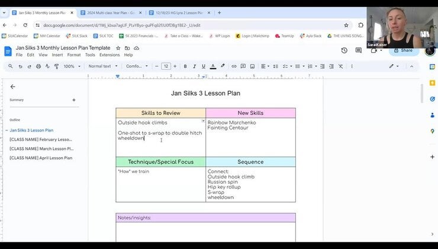
Task: Open the Help menu
Action: pos(128,55)
